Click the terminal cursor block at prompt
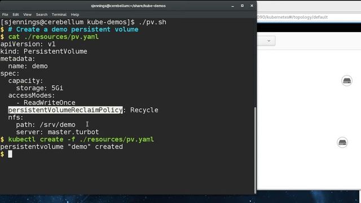 click(x=10, y=154)
